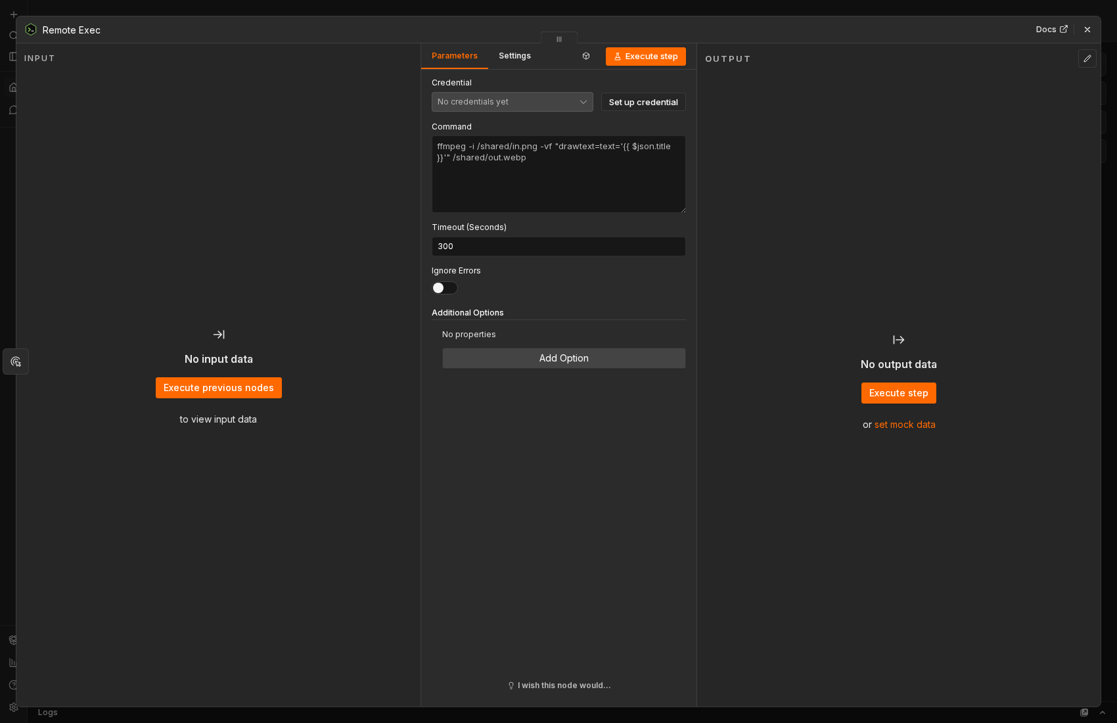Viewport: 1117px width, 723px height.
Task: Click the Timeout (Seconds) field showing 300
Action: (x=558, y=246)
